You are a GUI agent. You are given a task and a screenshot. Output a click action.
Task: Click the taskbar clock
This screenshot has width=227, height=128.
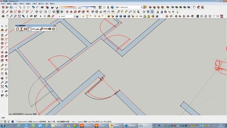[221, 126]
